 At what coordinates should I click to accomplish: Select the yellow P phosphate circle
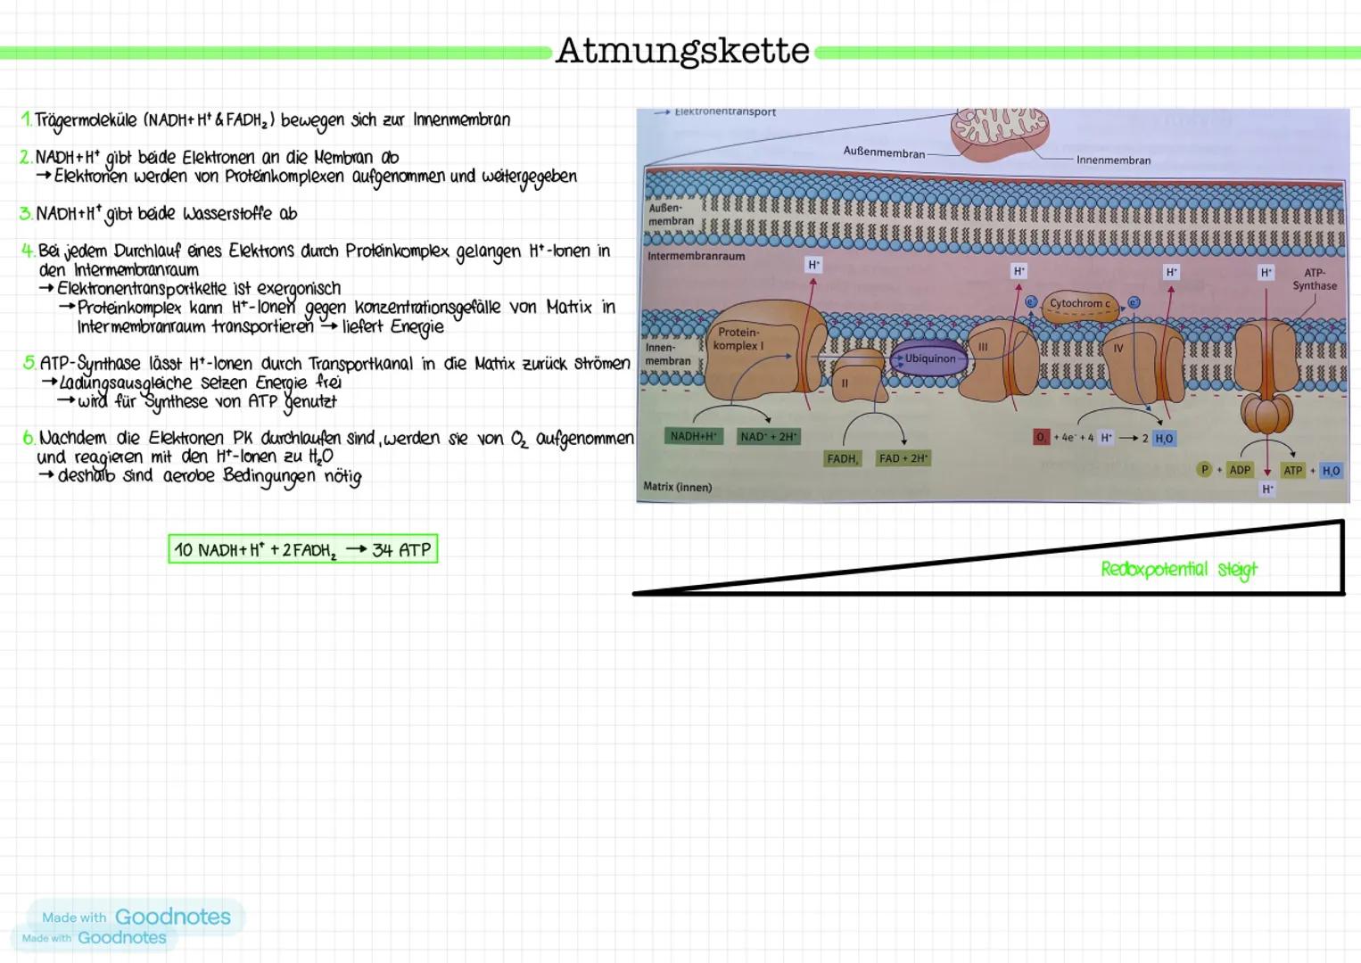click(1204, 469)
